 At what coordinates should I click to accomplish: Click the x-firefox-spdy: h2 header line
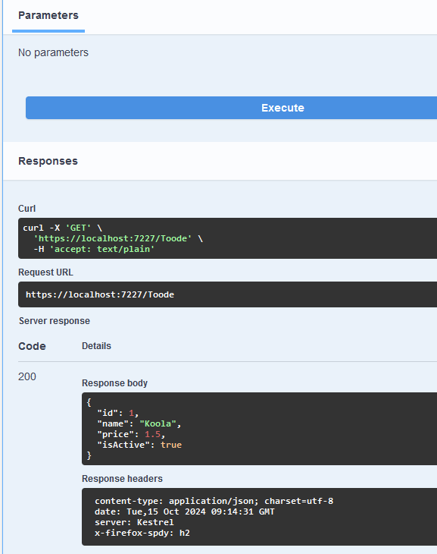[x=142, y=533]
